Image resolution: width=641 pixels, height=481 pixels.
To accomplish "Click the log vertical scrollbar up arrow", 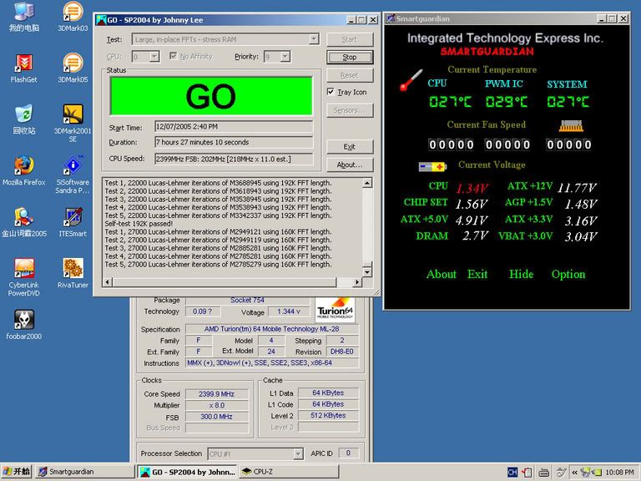I will [x=367, y=183].
